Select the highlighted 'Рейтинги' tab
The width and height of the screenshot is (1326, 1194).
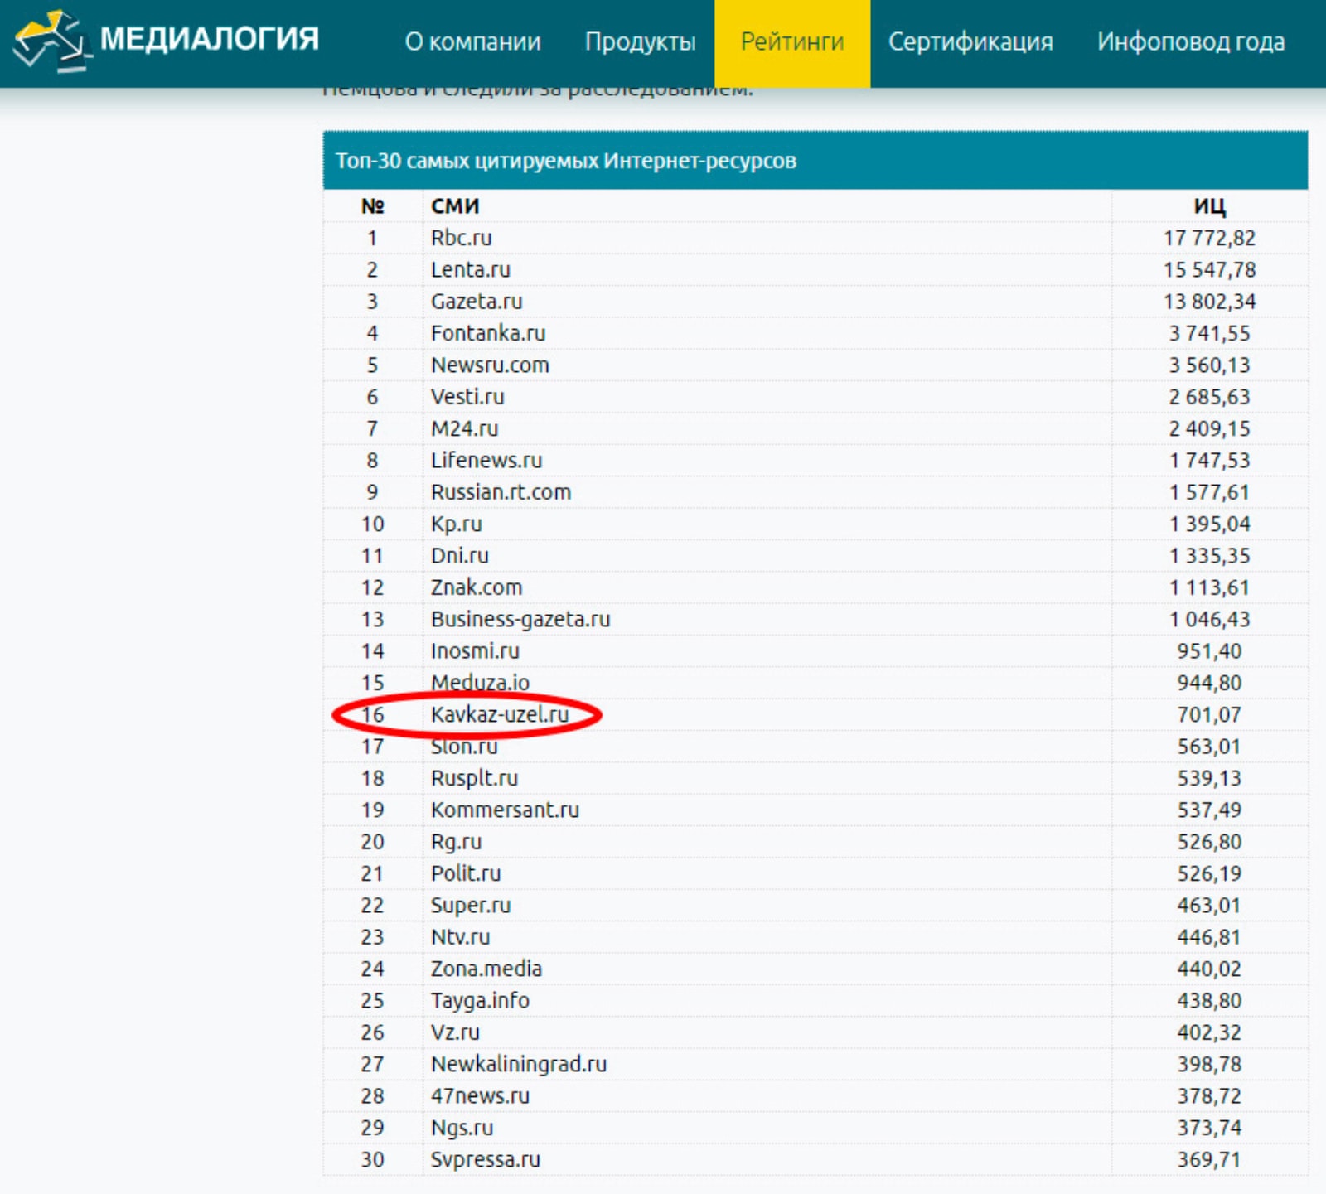coord(791,41)
